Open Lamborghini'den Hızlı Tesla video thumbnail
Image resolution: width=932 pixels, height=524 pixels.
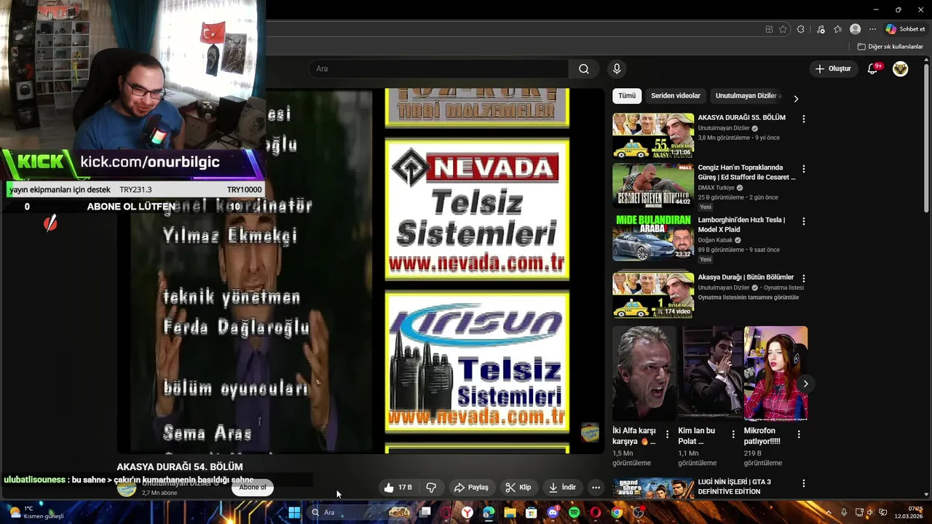coord(653,238)
